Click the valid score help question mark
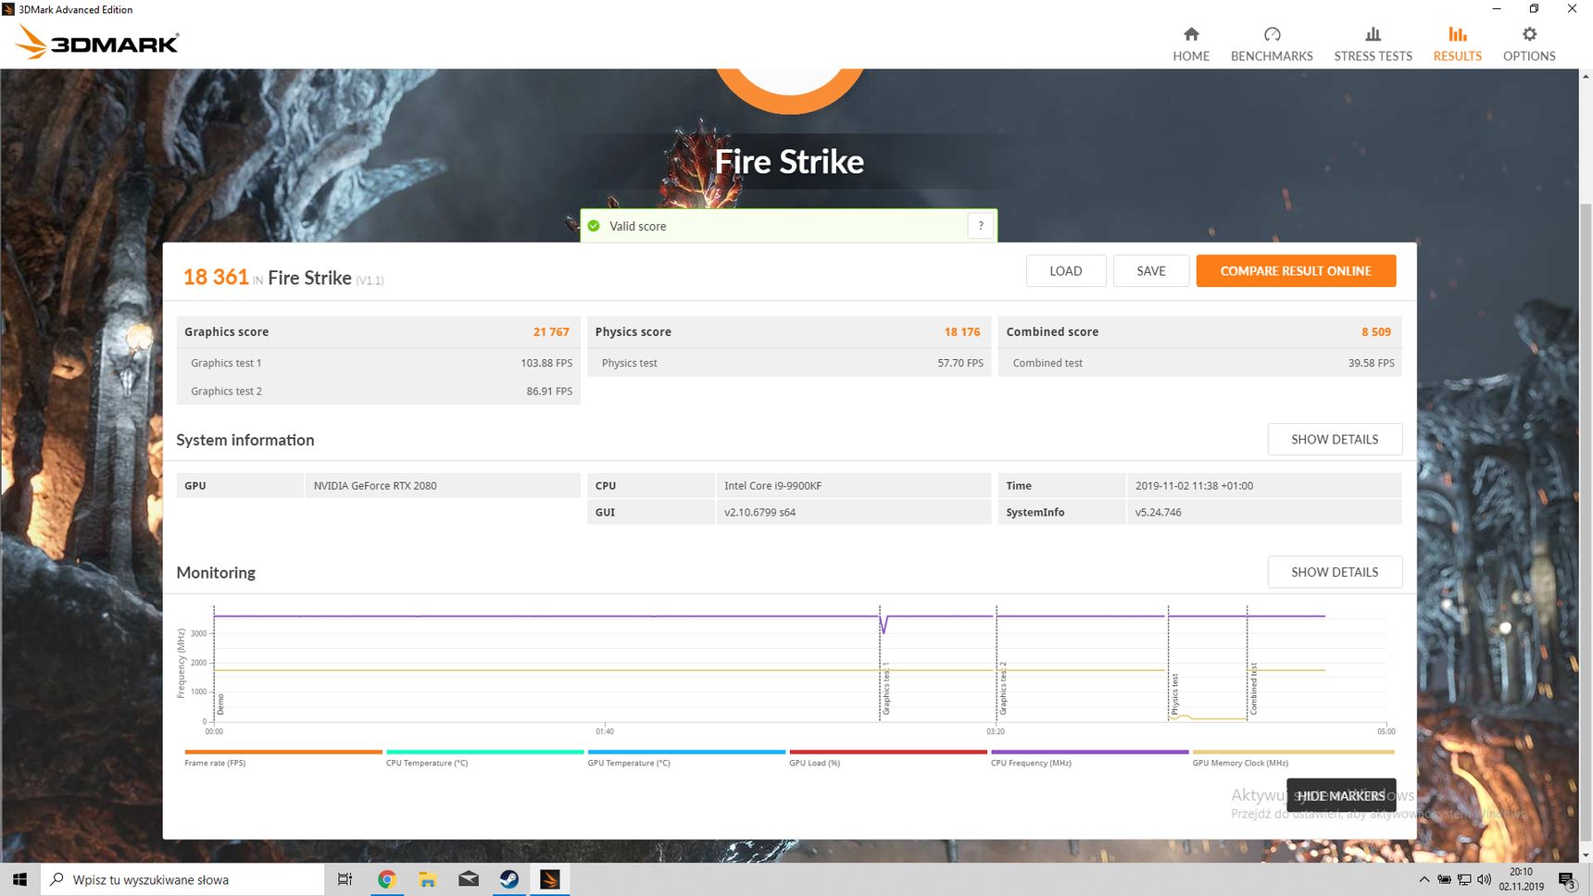 981,226
